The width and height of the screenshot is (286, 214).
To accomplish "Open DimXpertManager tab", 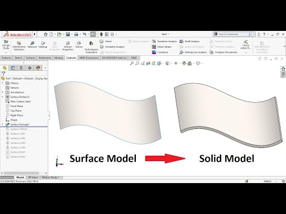I will tap(30, 68).
